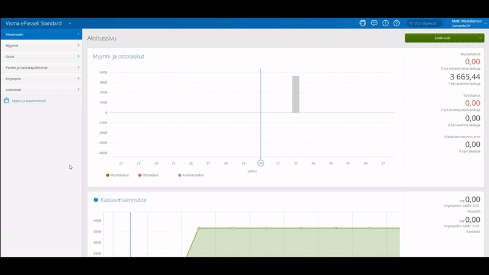The height and width of the screenshot is (275, 489).
Task: Click the Kassavirtaennuste info icon
Action: (x=96, y=200)
